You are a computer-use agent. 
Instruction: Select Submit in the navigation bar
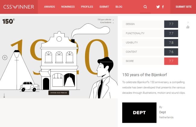[104, 7]
